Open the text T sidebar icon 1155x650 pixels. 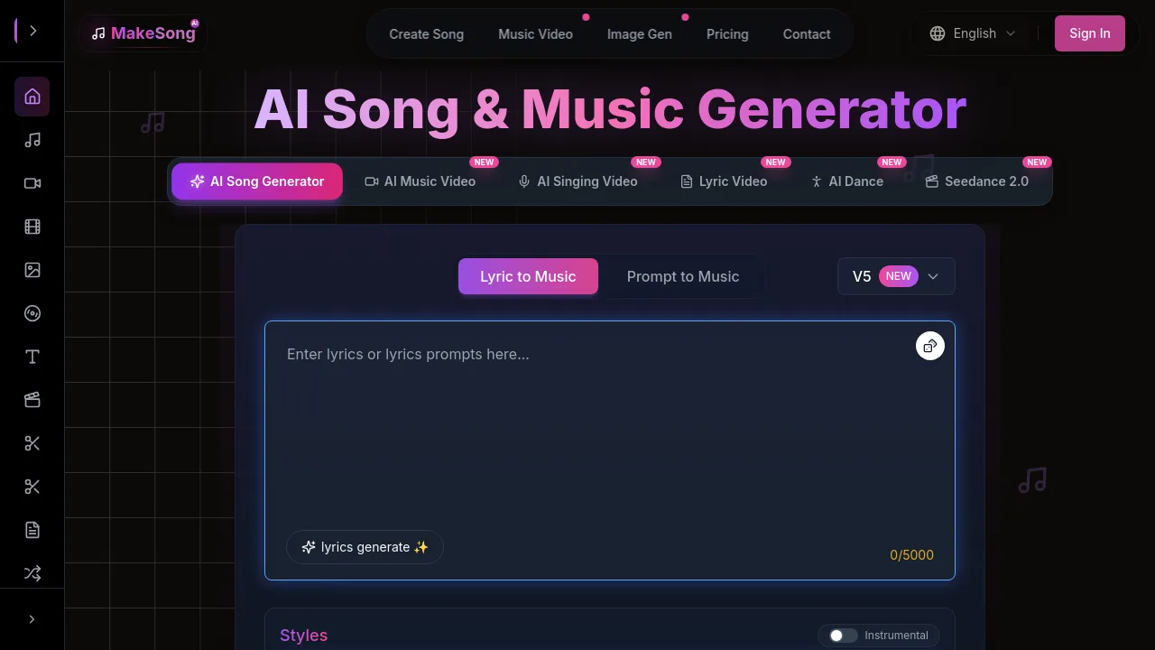pos(32,357)
